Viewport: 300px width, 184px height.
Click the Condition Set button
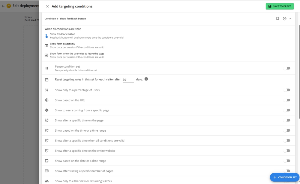point(284,177)
